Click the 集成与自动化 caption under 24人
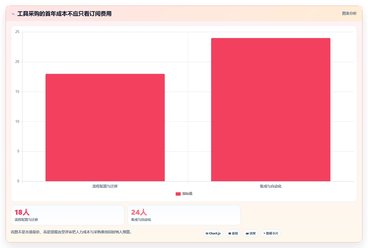 point(141,219)
